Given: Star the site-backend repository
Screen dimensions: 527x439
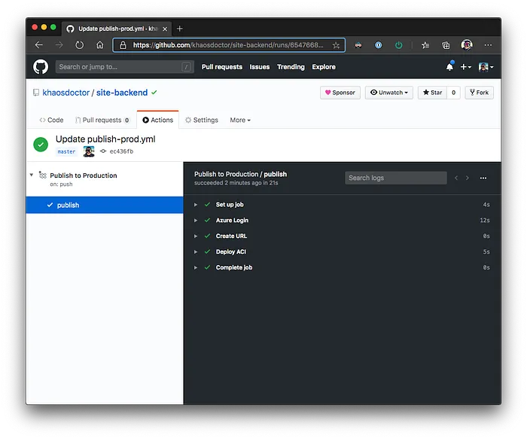Looking at the screenshot, I should pyautogui.click(x=433, y=93).
